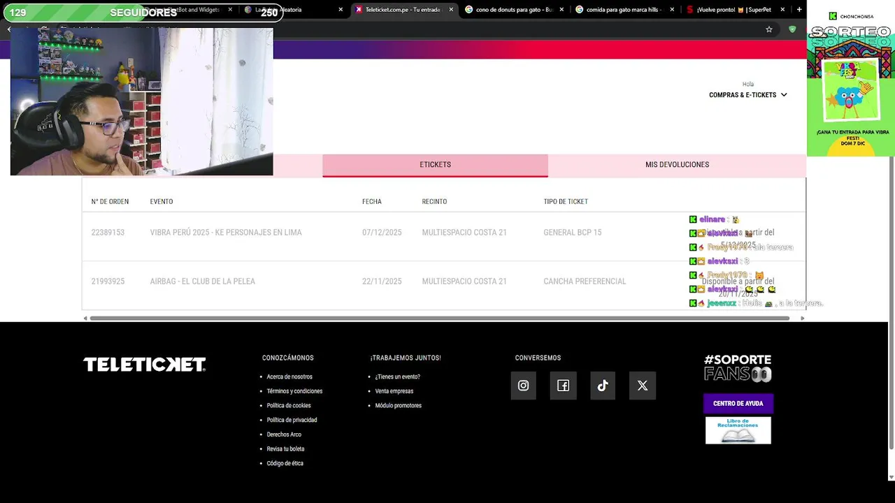Click the page's vertical scrollbar
The image size is (895, 503).
(x=891, y=304)
